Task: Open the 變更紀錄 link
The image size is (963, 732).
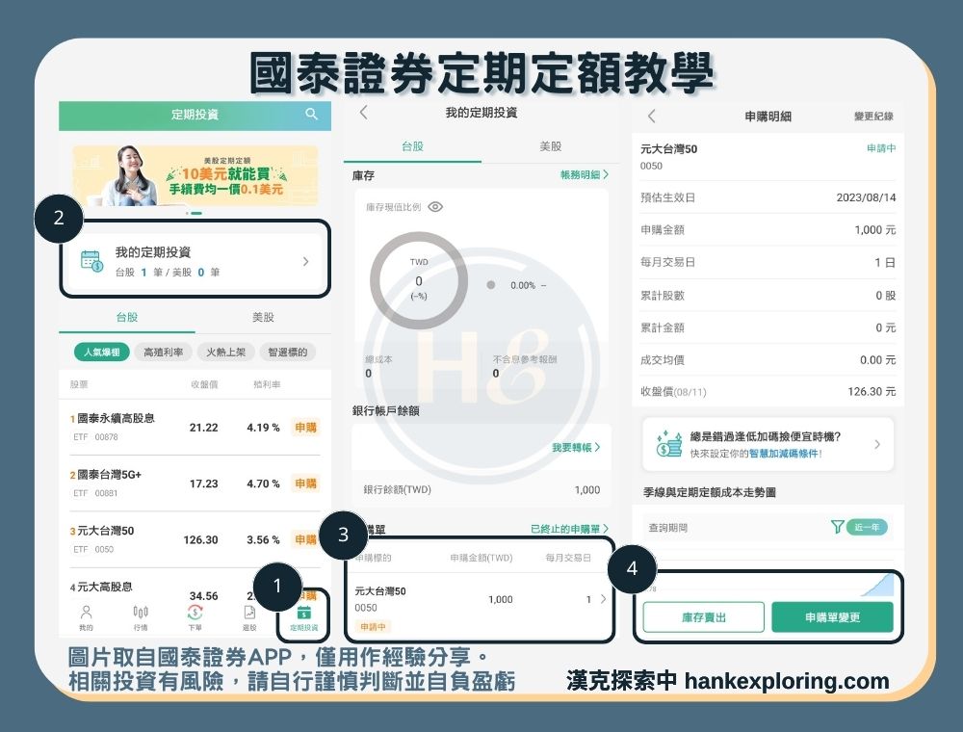Action: pos(873,117)
